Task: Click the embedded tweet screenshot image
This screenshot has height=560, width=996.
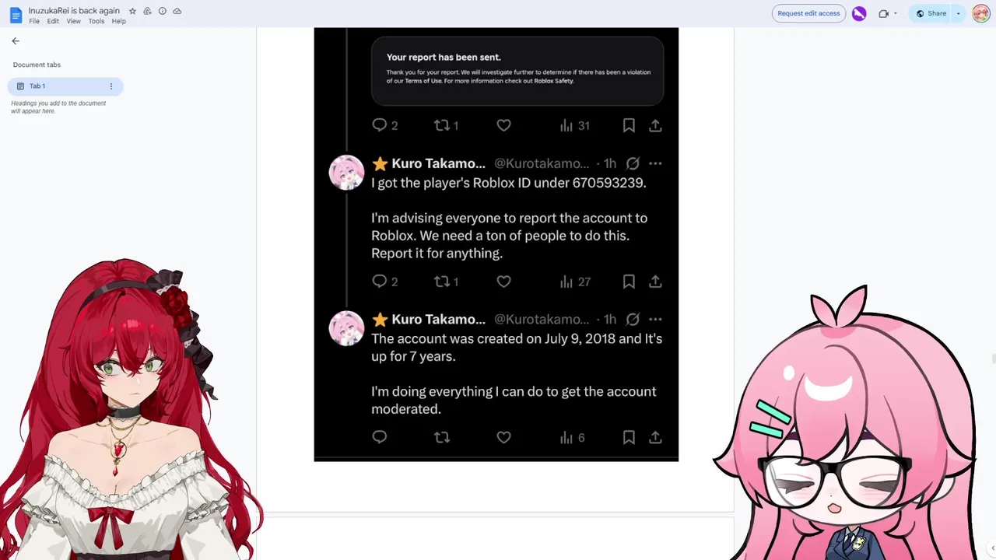Action: 496,244
